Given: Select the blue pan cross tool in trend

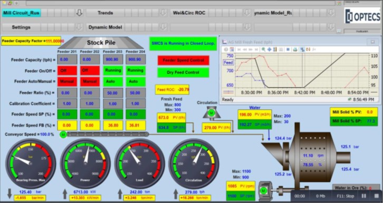Looking at the screenshot, I should point(270,49).
